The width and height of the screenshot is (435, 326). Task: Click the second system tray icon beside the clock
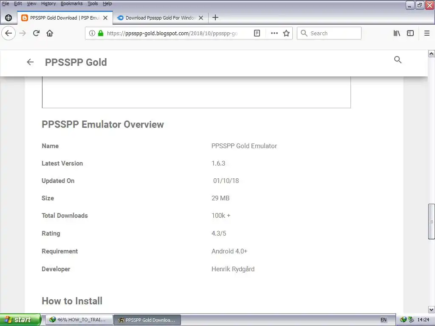point(411,320)
